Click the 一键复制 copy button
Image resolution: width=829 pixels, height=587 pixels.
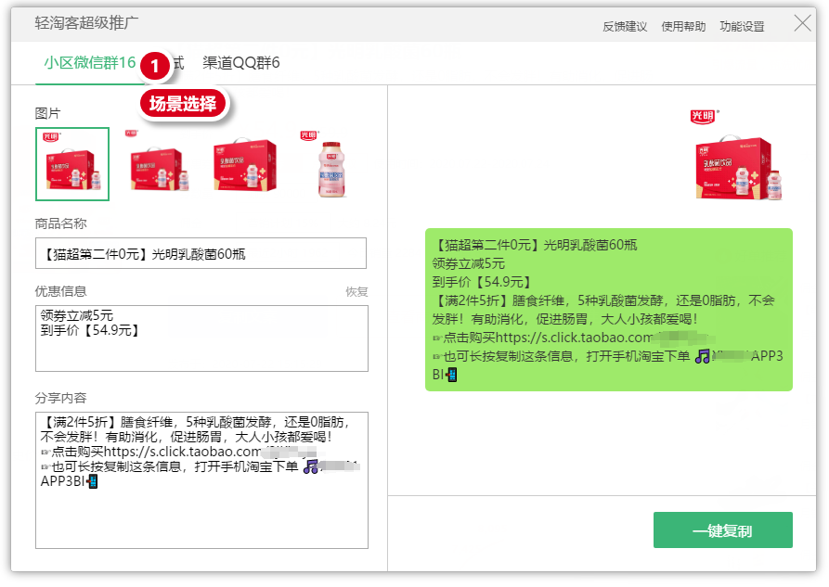723,530
